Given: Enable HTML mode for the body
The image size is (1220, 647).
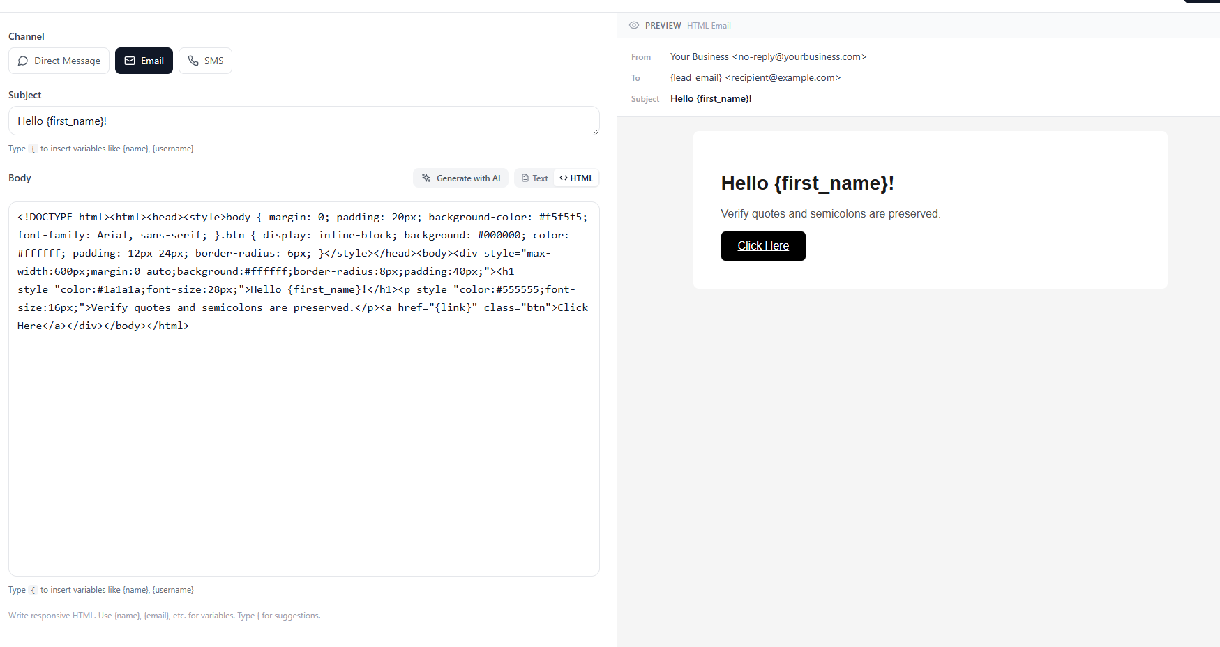Looking at the screenshot, I should pyautogui.click(x=575, y=178).
